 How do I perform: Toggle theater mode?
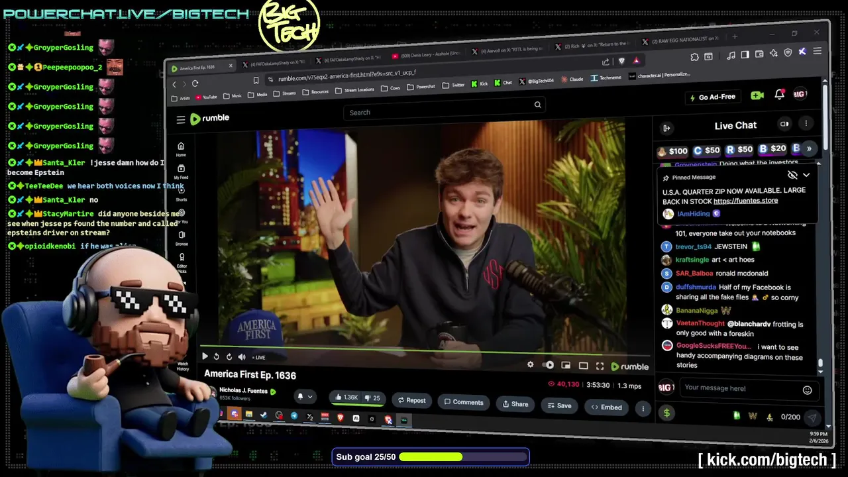583,366
